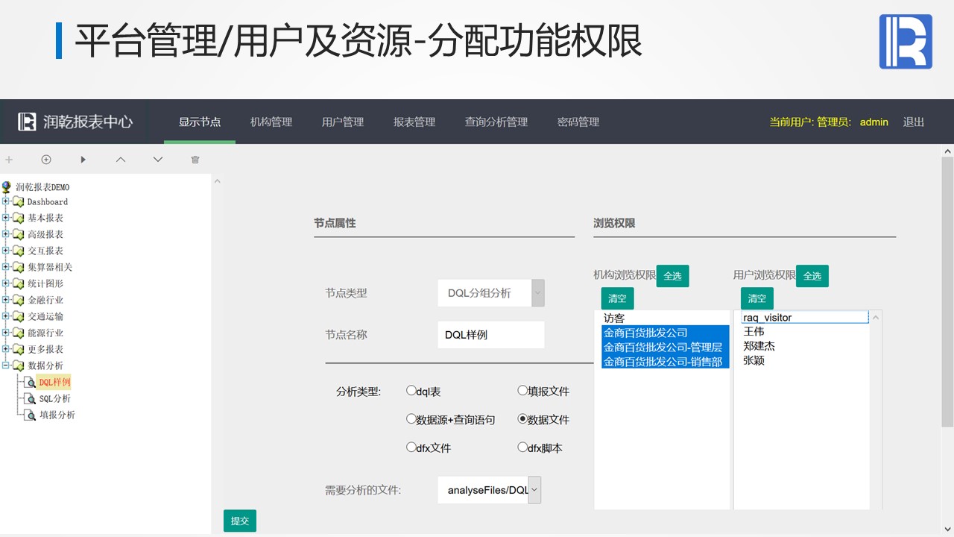This screenshot has height=537, width=954.
Task: Click the page vertical scrollbar on the right
Action: tap(947, 298)
